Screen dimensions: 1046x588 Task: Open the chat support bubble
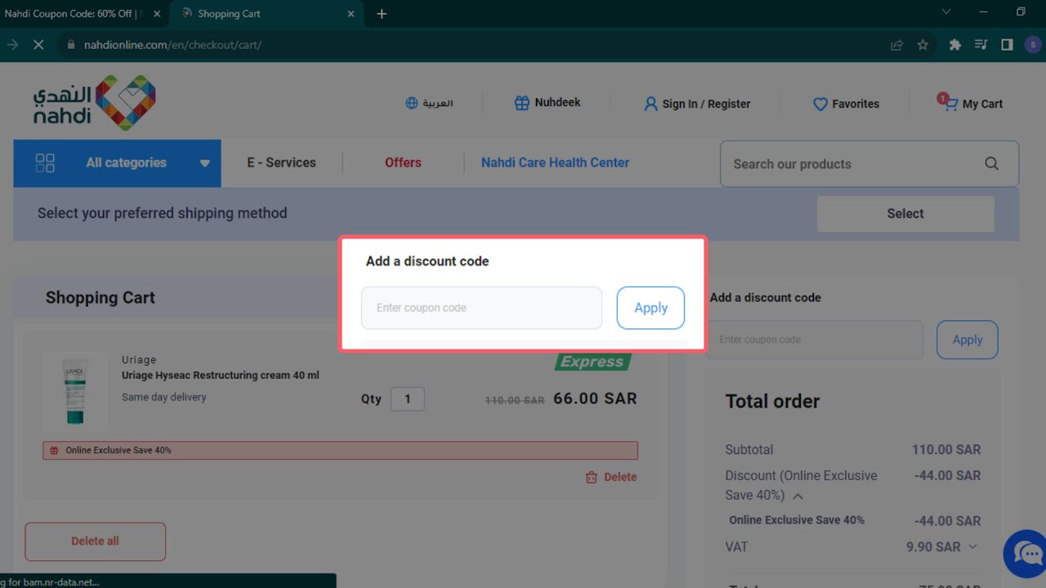1026,554
